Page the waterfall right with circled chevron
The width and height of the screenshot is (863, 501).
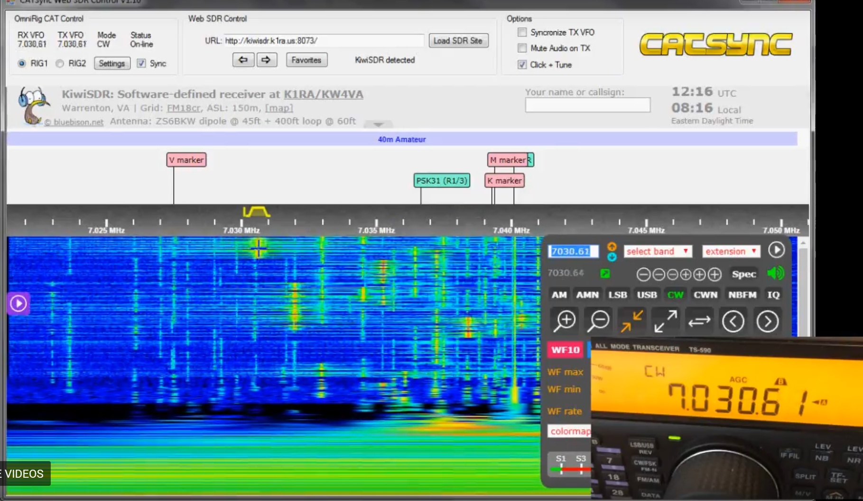(767, 321)
